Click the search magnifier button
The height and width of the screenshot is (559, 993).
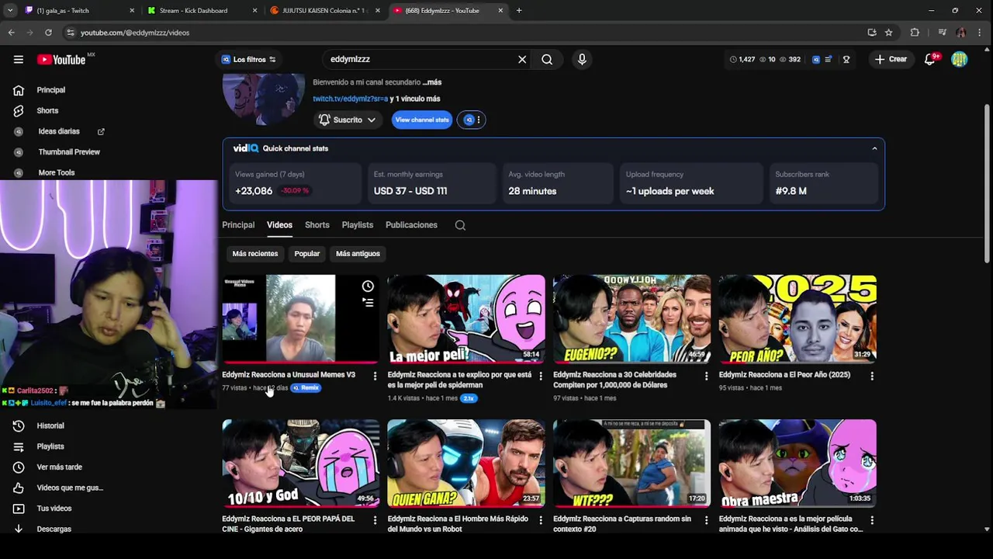[547, 59]
